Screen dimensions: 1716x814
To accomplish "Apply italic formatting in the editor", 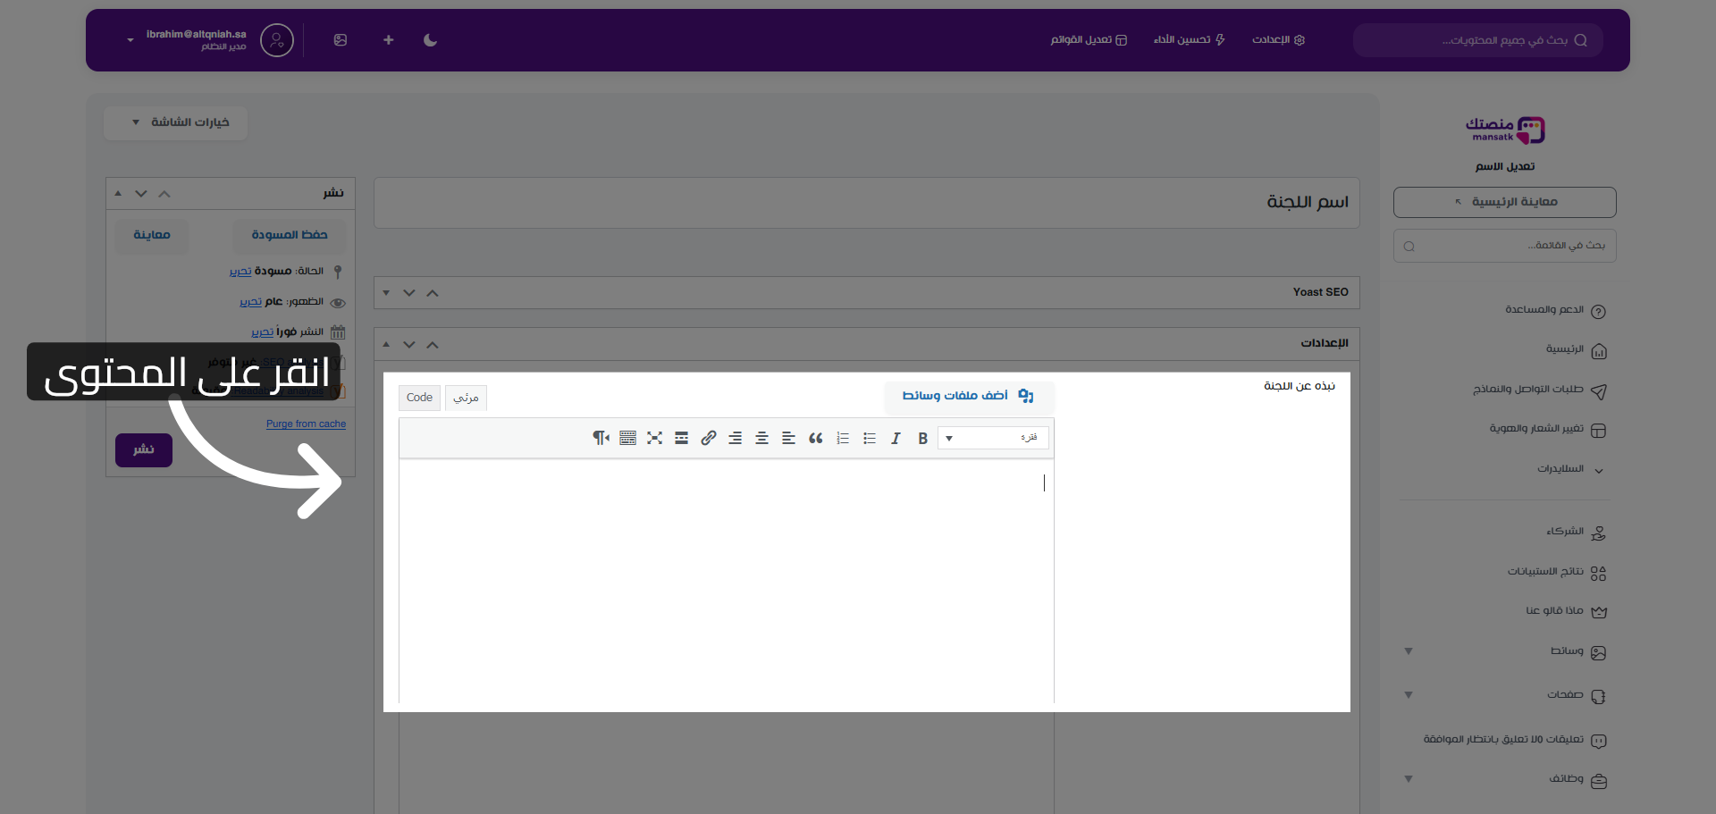I will tap(896, 438).
